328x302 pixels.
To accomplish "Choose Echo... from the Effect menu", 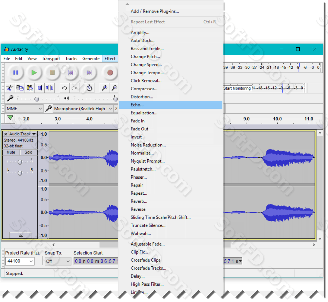I will tap(171, 105).
